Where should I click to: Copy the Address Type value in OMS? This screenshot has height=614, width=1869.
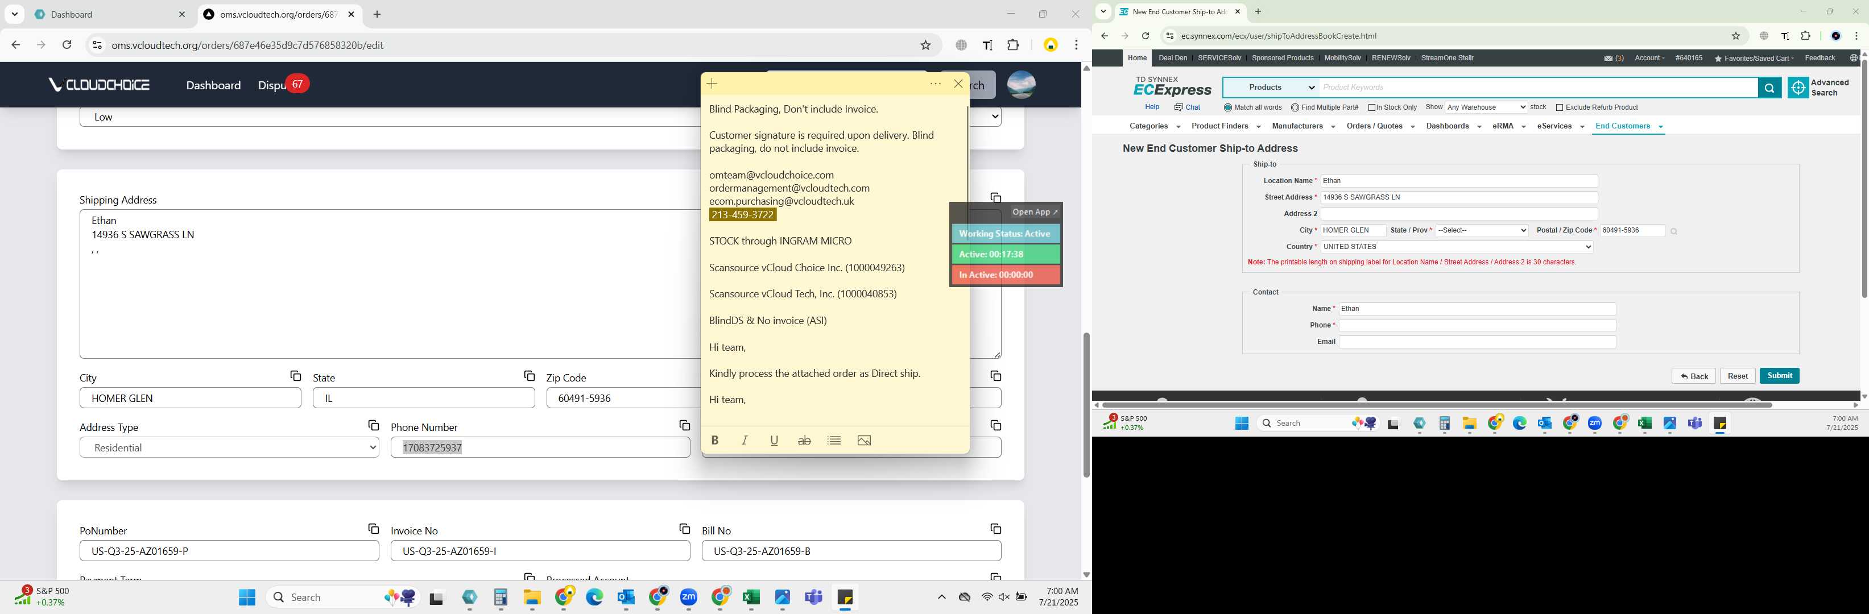click(373, 425)
